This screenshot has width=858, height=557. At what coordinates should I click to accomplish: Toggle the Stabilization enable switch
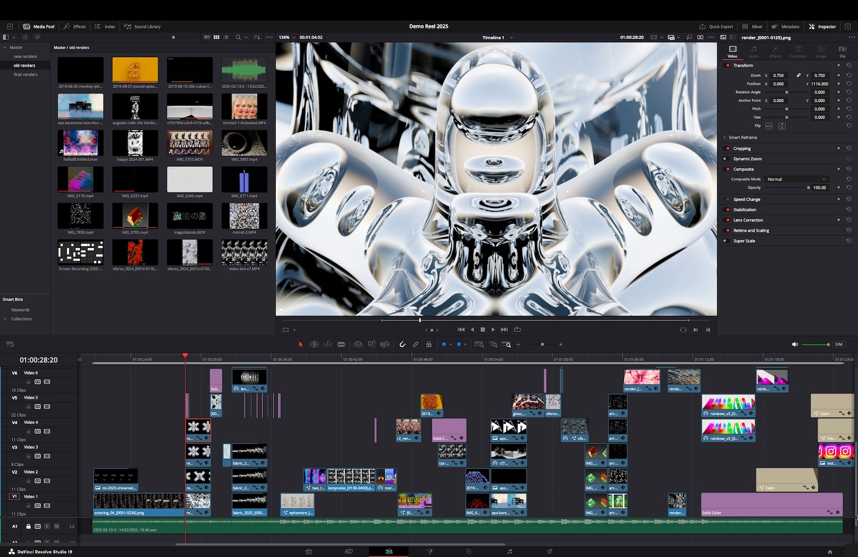(725, 210)
